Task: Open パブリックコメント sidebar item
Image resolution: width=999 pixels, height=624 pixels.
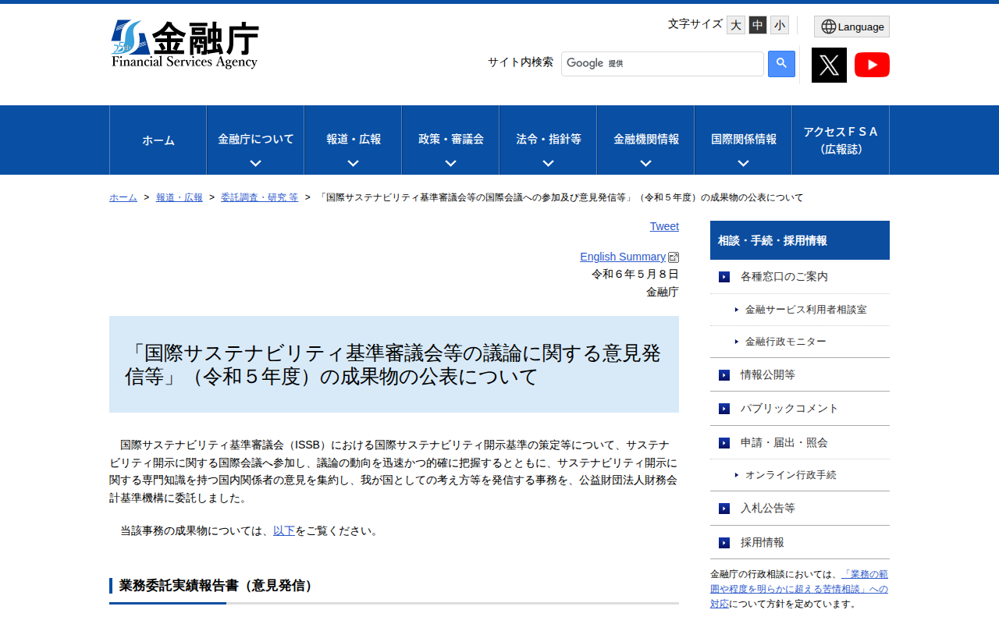Action: coord(800,409)
